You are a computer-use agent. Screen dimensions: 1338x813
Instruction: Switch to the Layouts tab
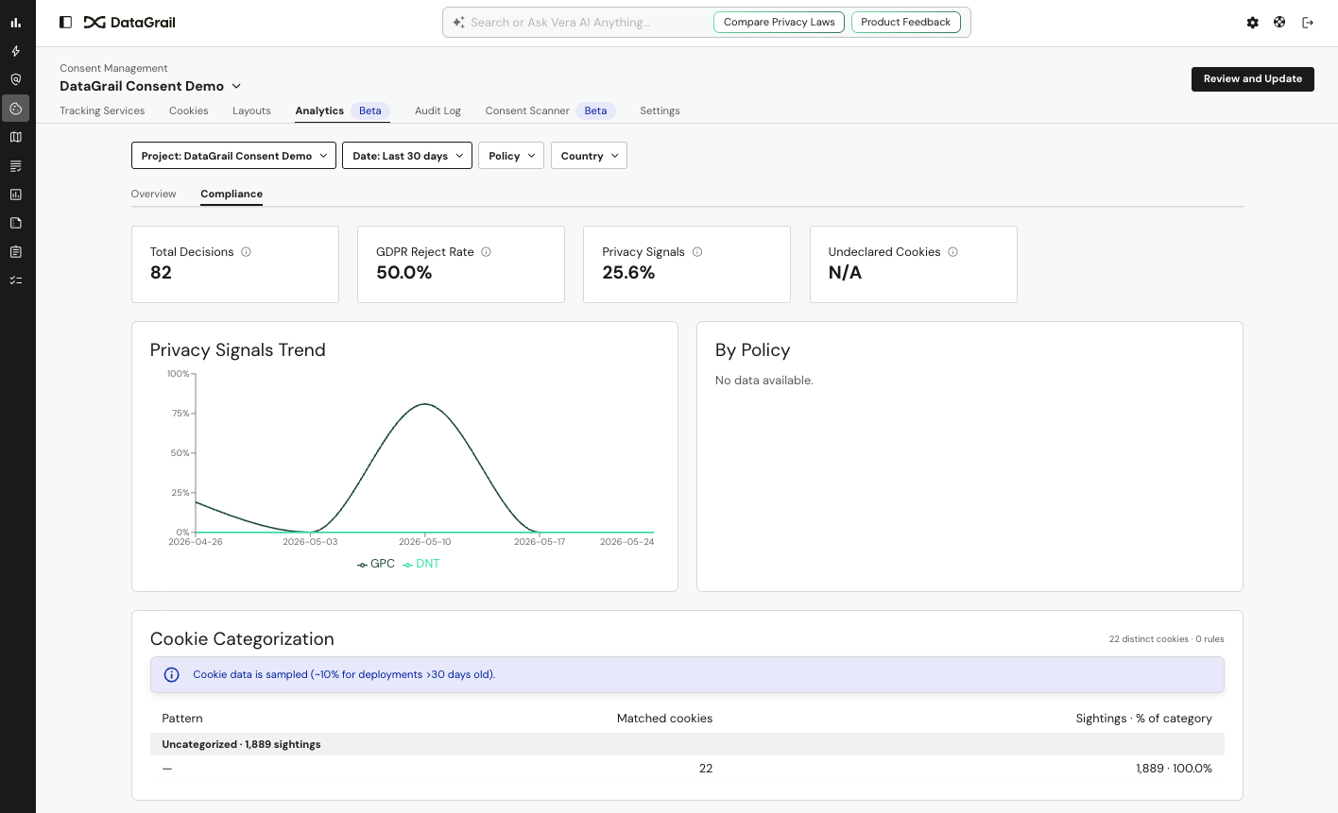(x=251, y=110)
